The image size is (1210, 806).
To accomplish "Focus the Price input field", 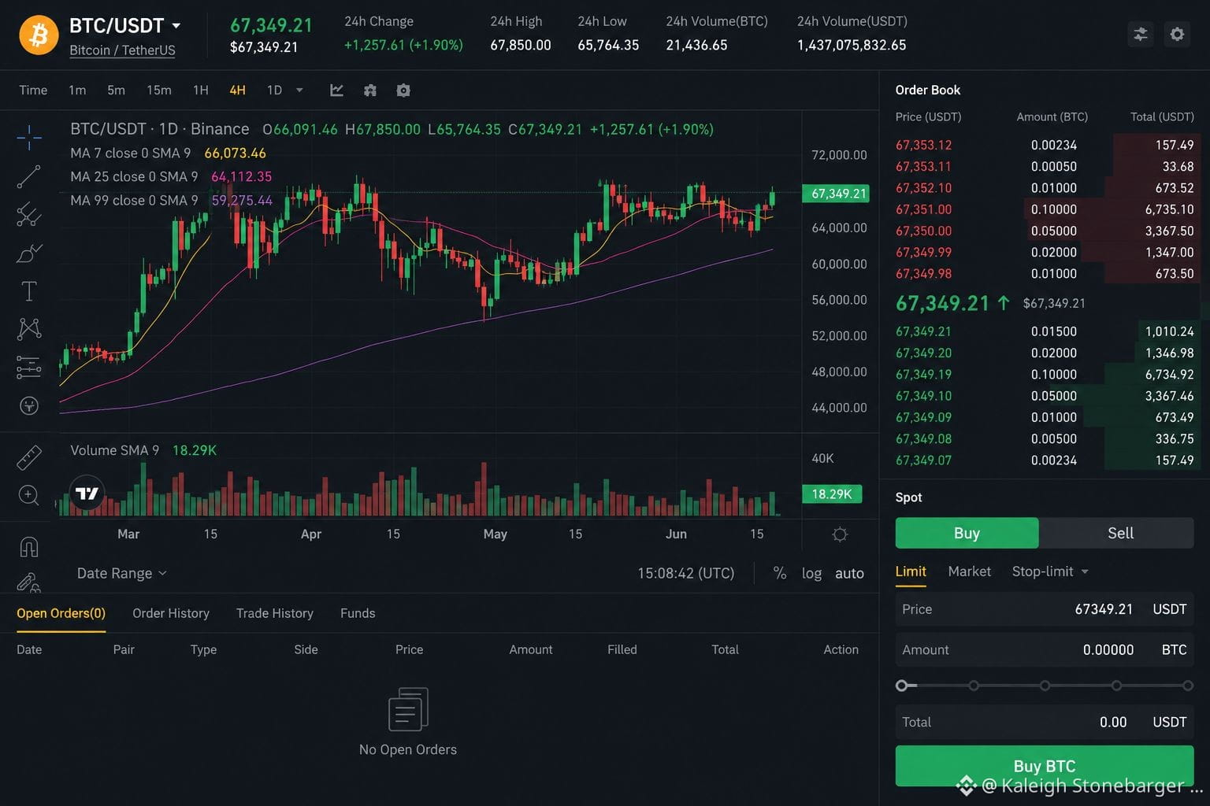I will [x=1045, y=609].
